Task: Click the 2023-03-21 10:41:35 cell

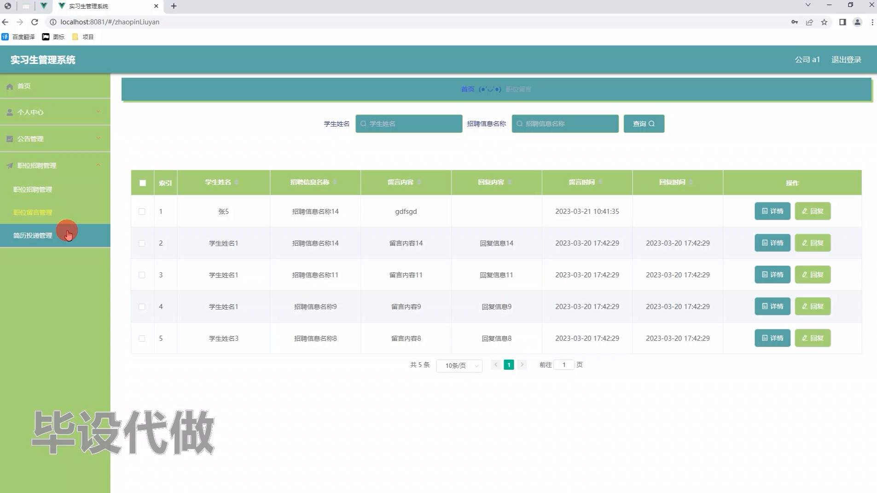Action: coord(587,212)
